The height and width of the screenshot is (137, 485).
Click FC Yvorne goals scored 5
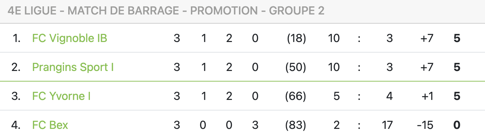pos(336,96)
